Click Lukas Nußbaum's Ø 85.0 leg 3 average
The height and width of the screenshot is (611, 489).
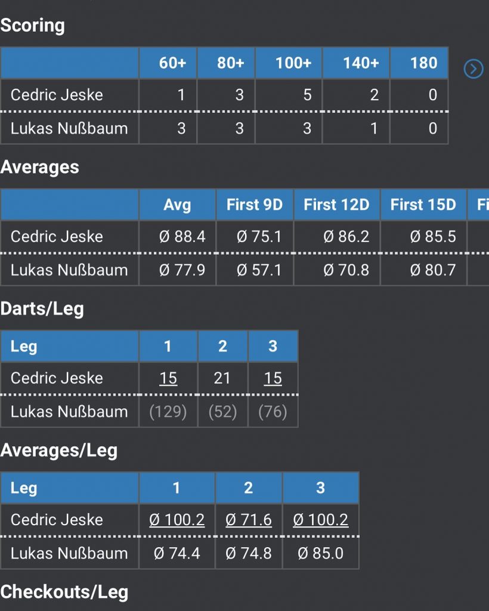click(x=320, y=553)
